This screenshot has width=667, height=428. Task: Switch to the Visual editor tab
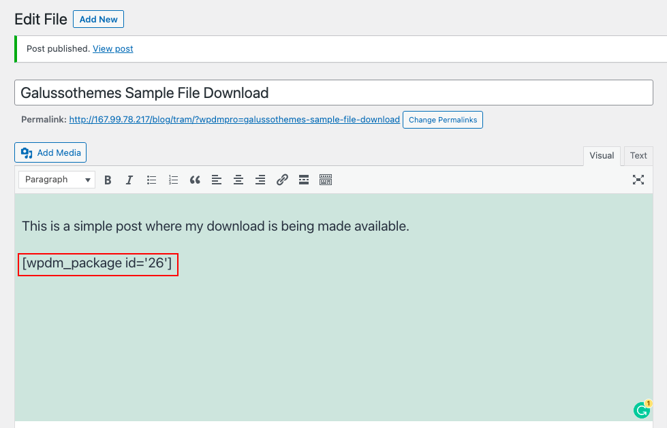pos(602,156)
